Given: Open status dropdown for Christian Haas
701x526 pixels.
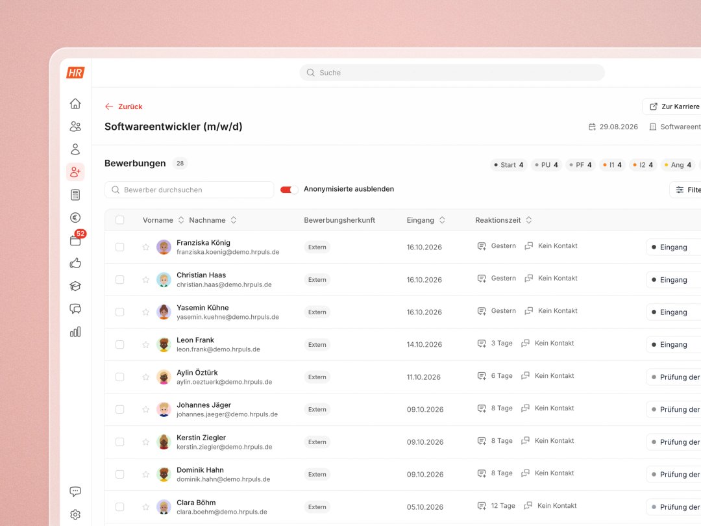Looking at the screenshot, I should pyautogui.click(x=673, y=279).
